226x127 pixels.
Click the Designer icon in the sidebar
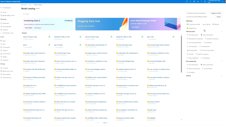click(x=1, y=30)
